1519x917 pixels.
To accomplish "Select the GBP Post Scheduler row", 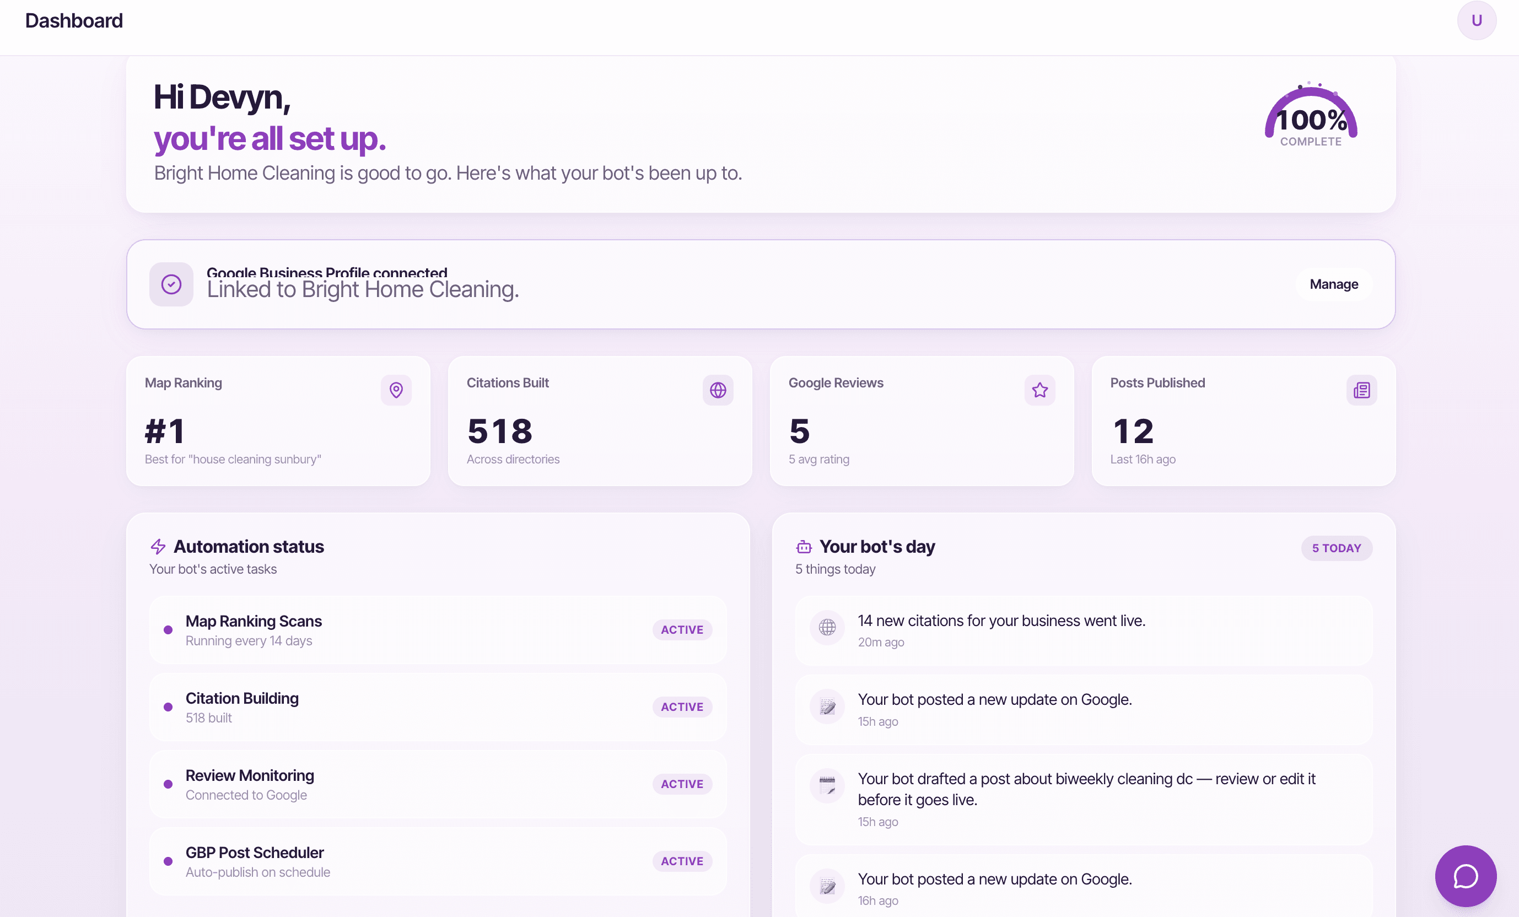I will pos(438,861).
